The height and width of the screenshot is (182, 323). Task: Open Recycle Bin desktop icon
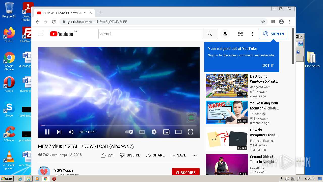click(9, 10)
